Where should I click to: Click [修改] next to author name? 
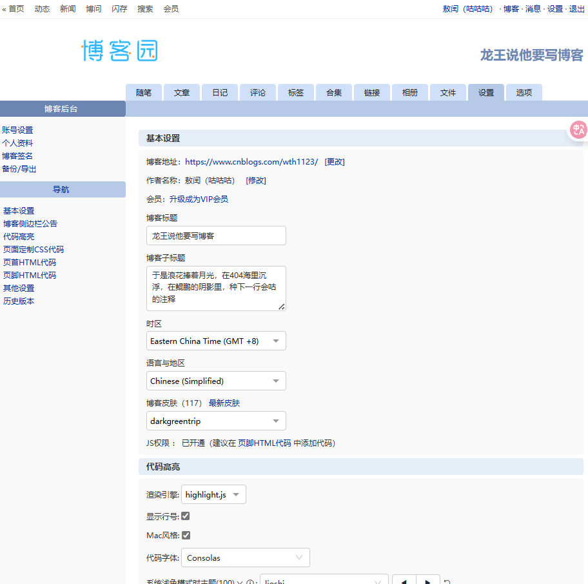pos(256,181)
